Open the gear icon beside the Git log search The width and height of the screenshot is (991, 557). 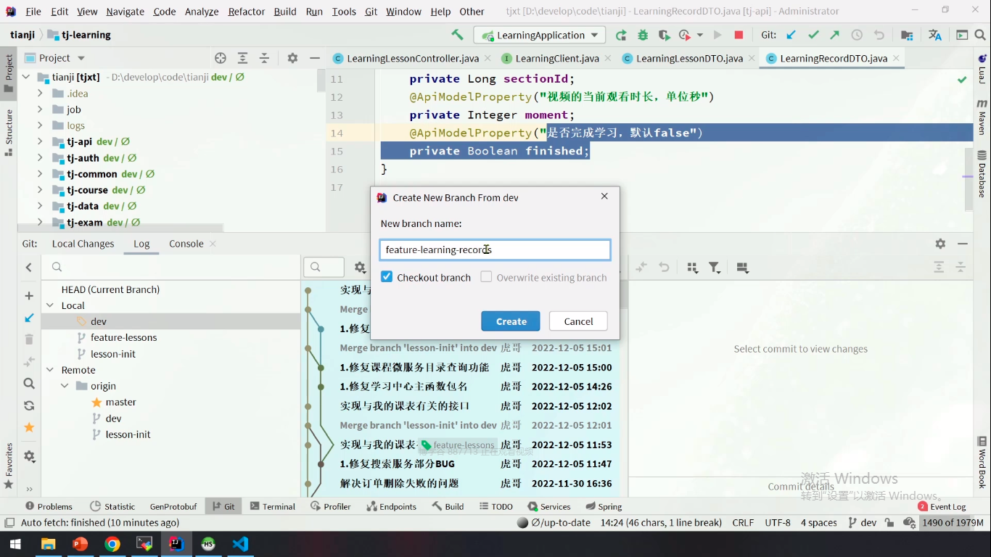pyautogui.click(x=360, y=268)
